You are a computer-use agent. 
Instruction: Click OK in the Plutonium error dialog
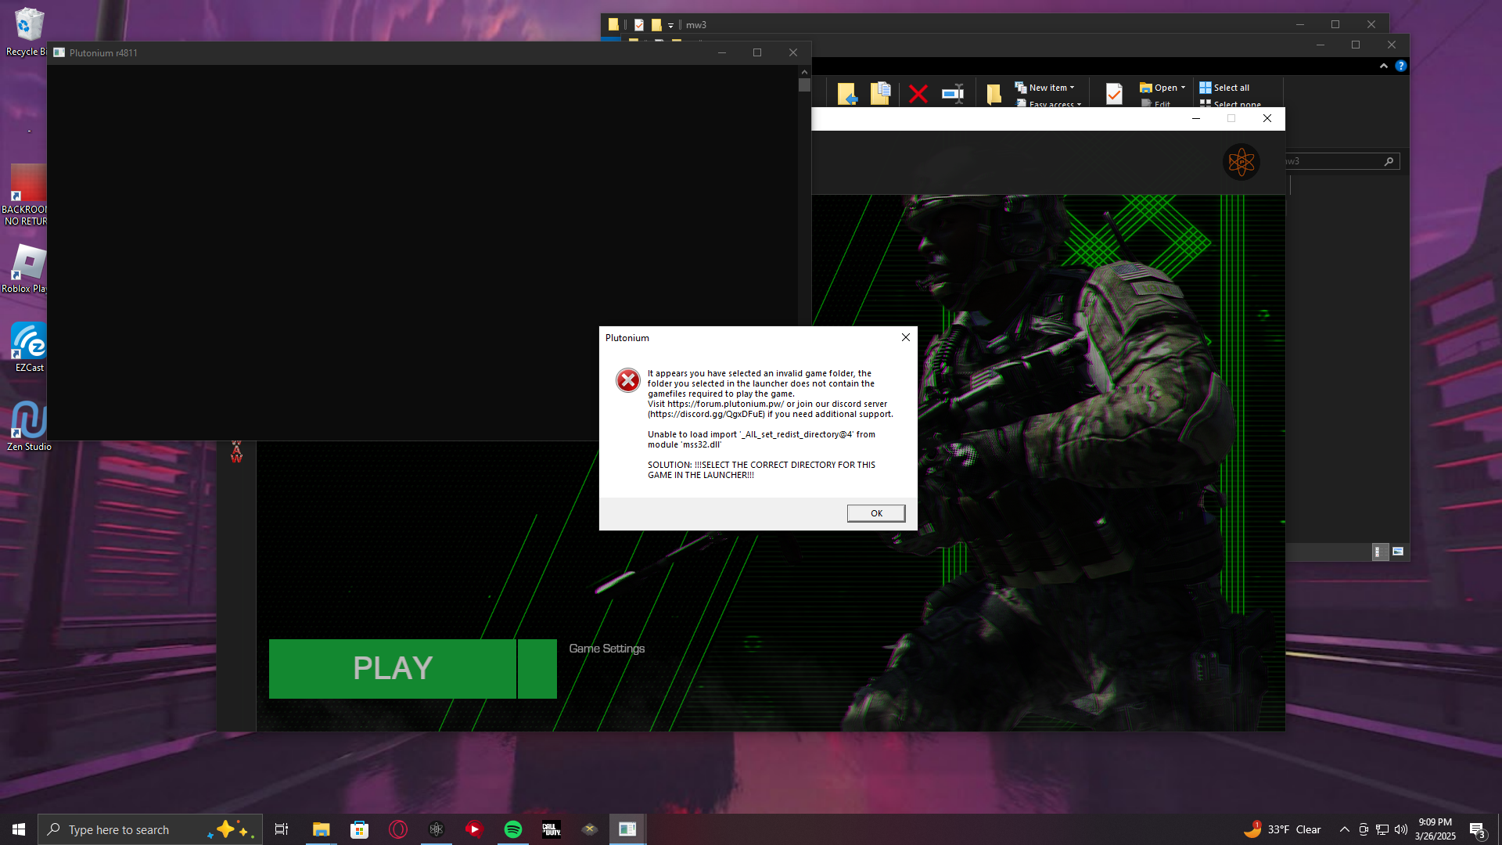click(875, 513)
